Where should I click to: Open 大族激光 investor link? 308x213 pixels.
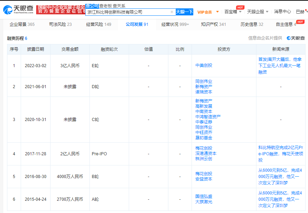tap(204, 202)
